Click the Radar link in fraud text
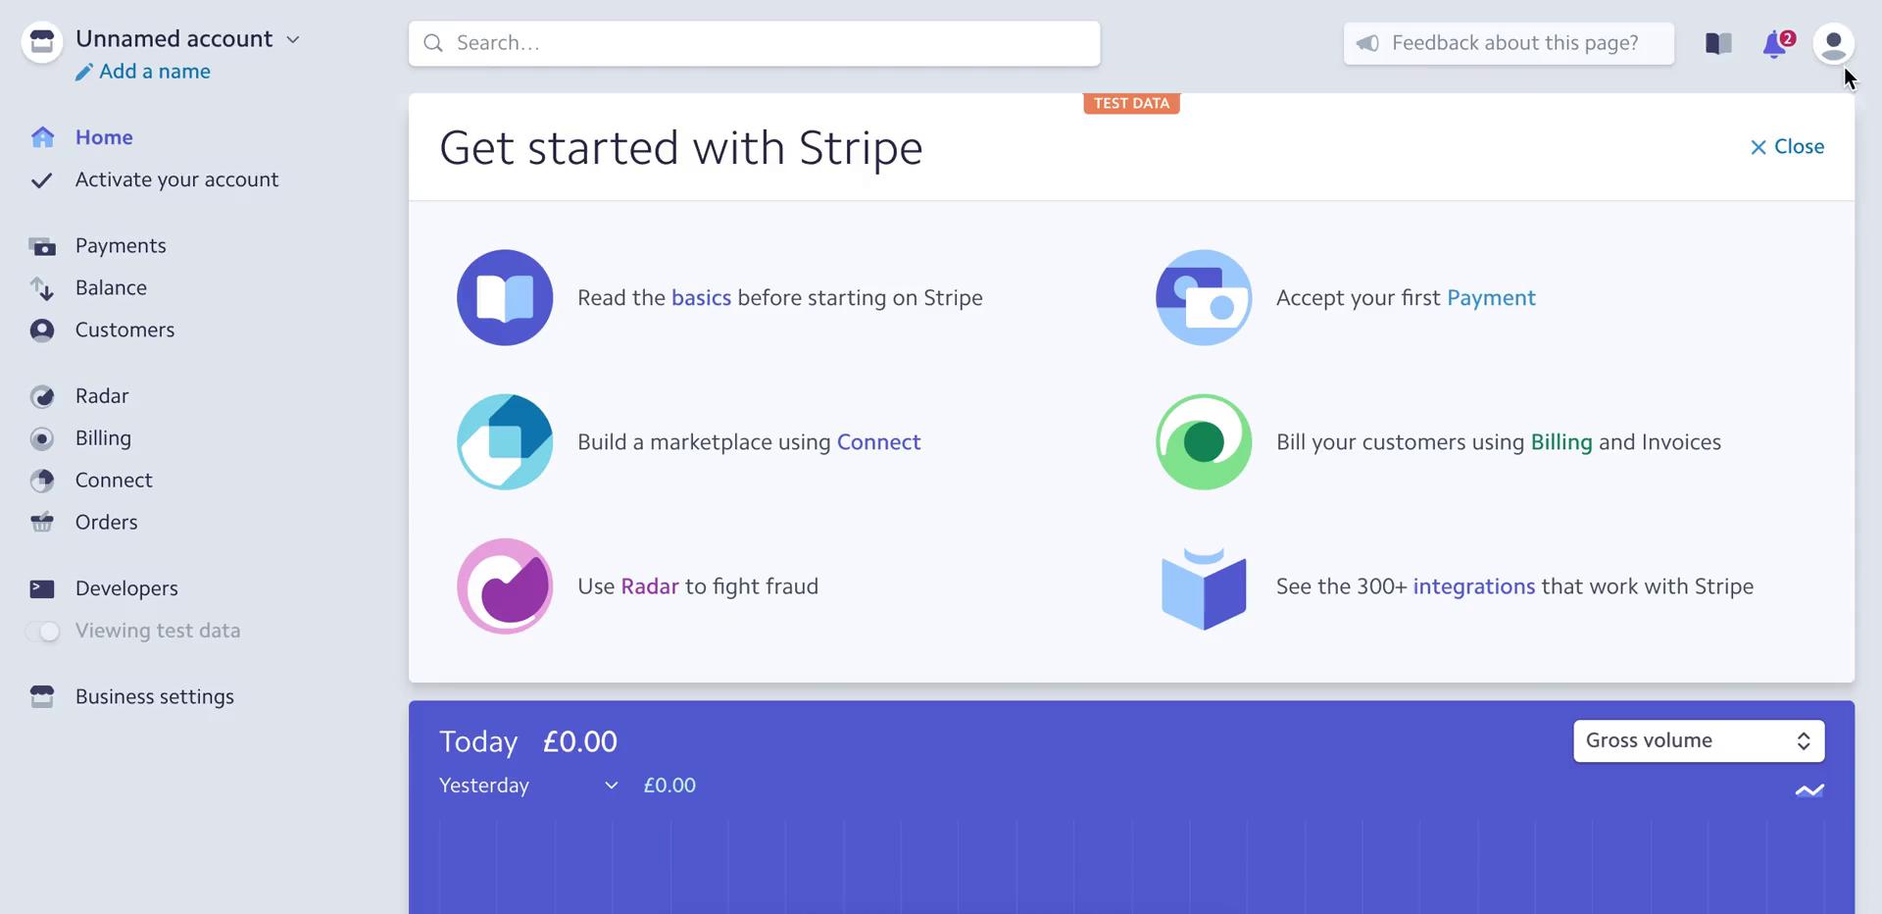1882x914 pixels. pos(650,586)
